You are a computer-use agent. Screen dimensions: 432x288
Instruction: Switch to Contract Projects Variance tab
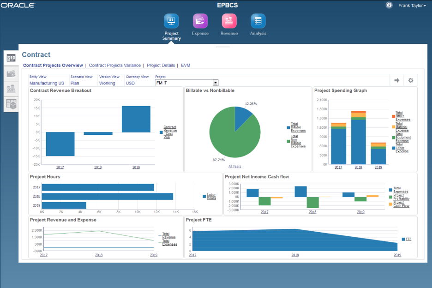click(x=114, y=66)
